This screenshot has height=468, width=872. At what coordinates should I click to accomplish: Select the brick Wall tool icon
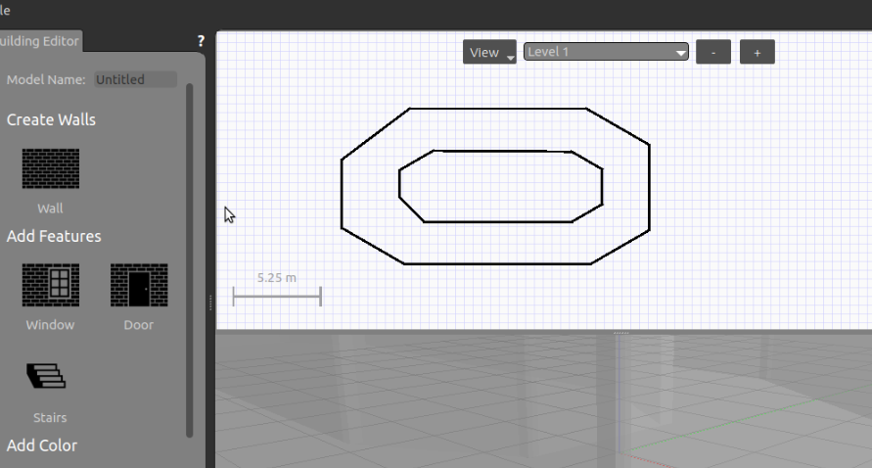tap(51, 168)
